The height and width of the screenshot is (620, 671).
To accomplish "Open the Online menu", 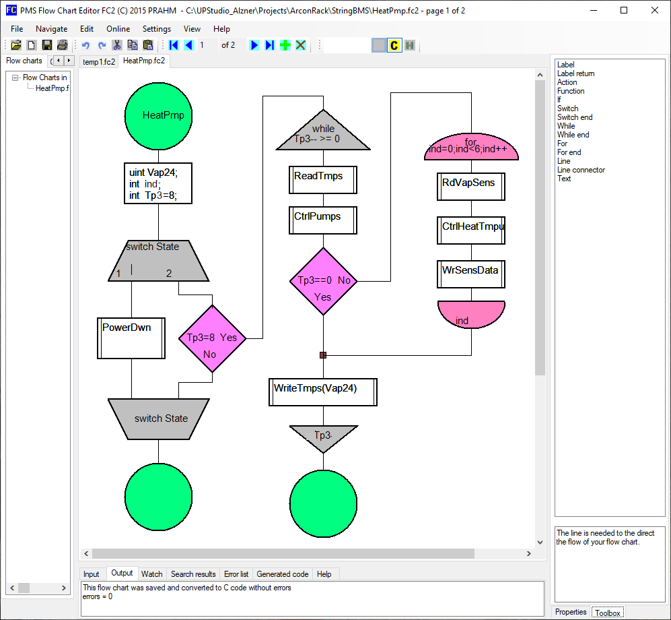I will pos(118,29).
